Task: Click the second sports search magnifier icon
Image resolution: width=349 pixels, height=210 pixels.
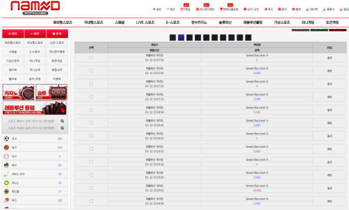Action: [x=62, y=128]
